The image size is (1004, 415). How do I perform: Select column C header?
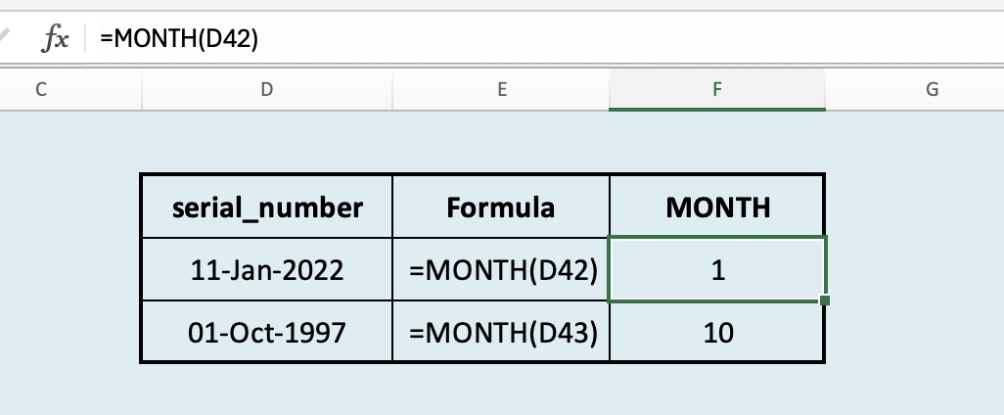[x=41, y=89]
